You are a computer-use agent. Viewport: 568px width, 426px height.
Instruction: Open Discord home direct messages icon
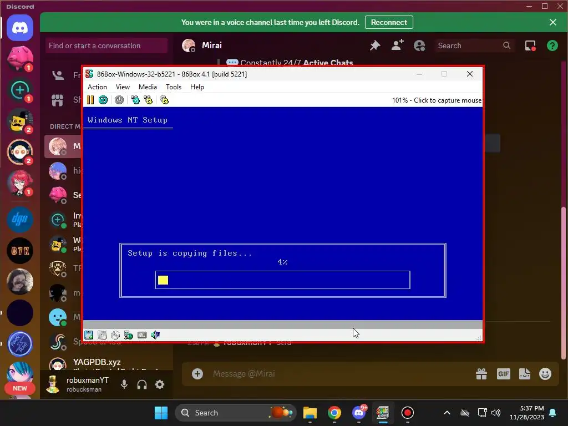coord(20,28)
